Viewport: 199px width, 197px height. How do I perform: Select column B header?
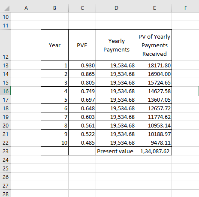click(x=54, y=8)
